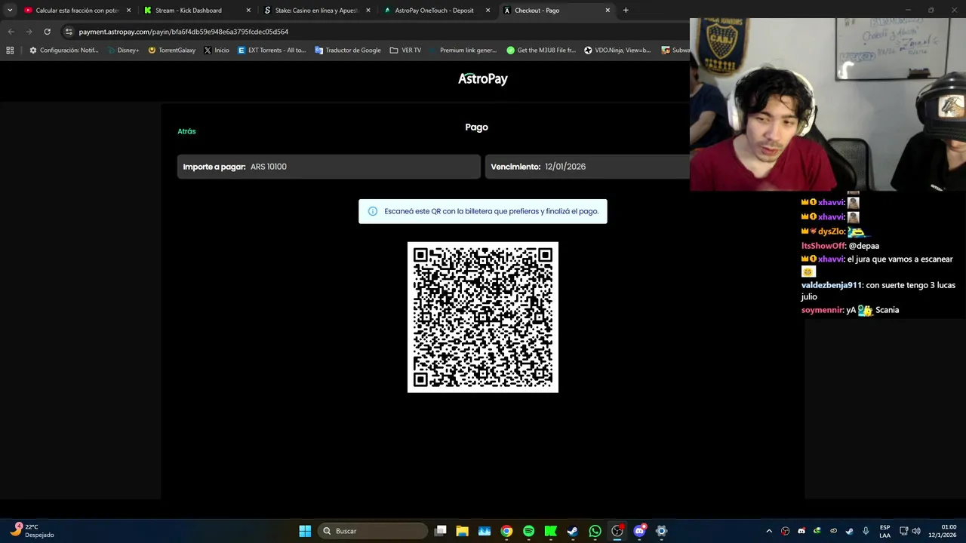This screenshot has width=966, height=543.
Task: Switch to AstroPay OneTouch - Deposit tab
Action: (x=436, y=11)
